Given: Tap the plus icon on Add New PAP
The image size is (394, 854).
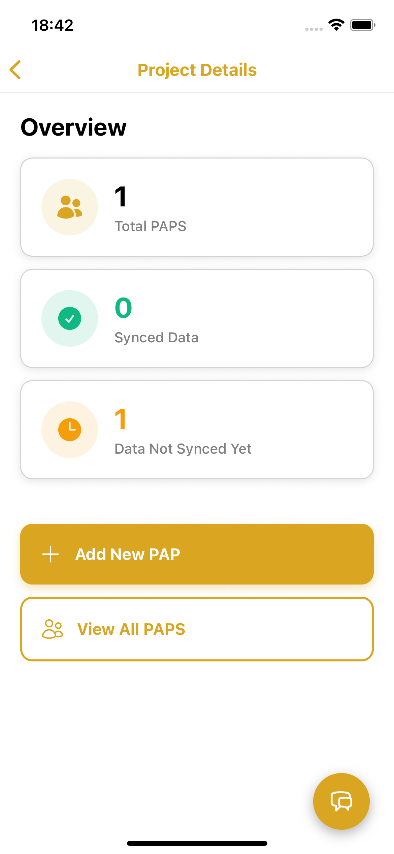Looking at the screenshot, I should click(51, 554).
